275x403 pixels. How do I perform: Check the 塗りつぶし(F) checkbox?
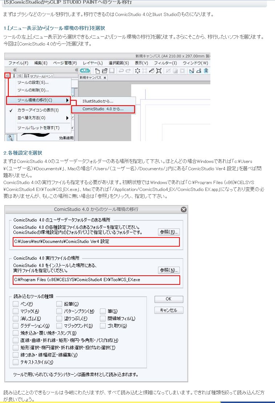[x=59, y=319]
